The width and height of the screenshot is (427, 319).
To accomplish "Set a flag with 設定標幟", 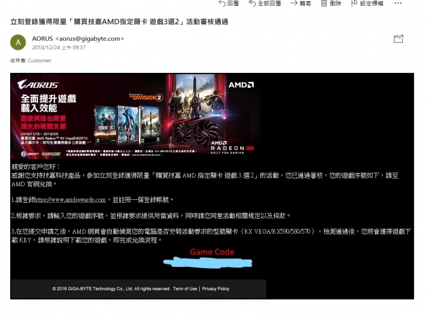I will (367, 4).
